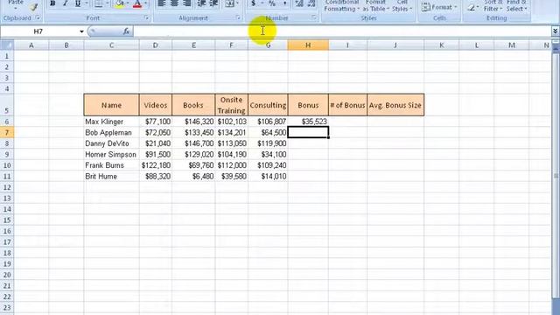The height and width of the screenshot is (315, 560).
Task: Click the Select All corner box
Action: pos(7,45)
